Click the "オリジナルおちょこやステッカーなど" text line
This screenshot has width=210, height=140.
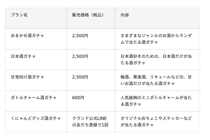pos(156,118)
